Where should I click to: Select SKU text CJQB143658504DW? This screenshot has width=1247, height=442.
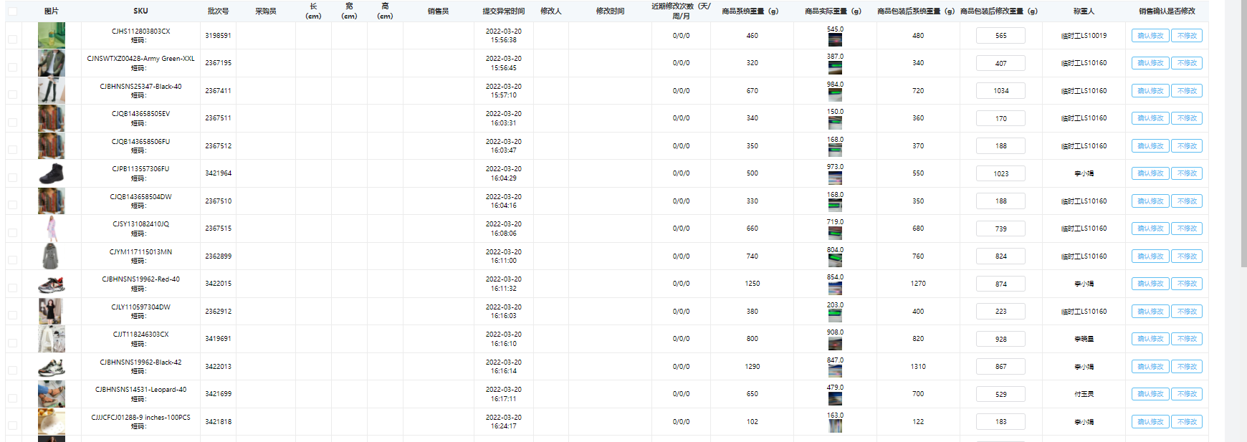(140, 196)
